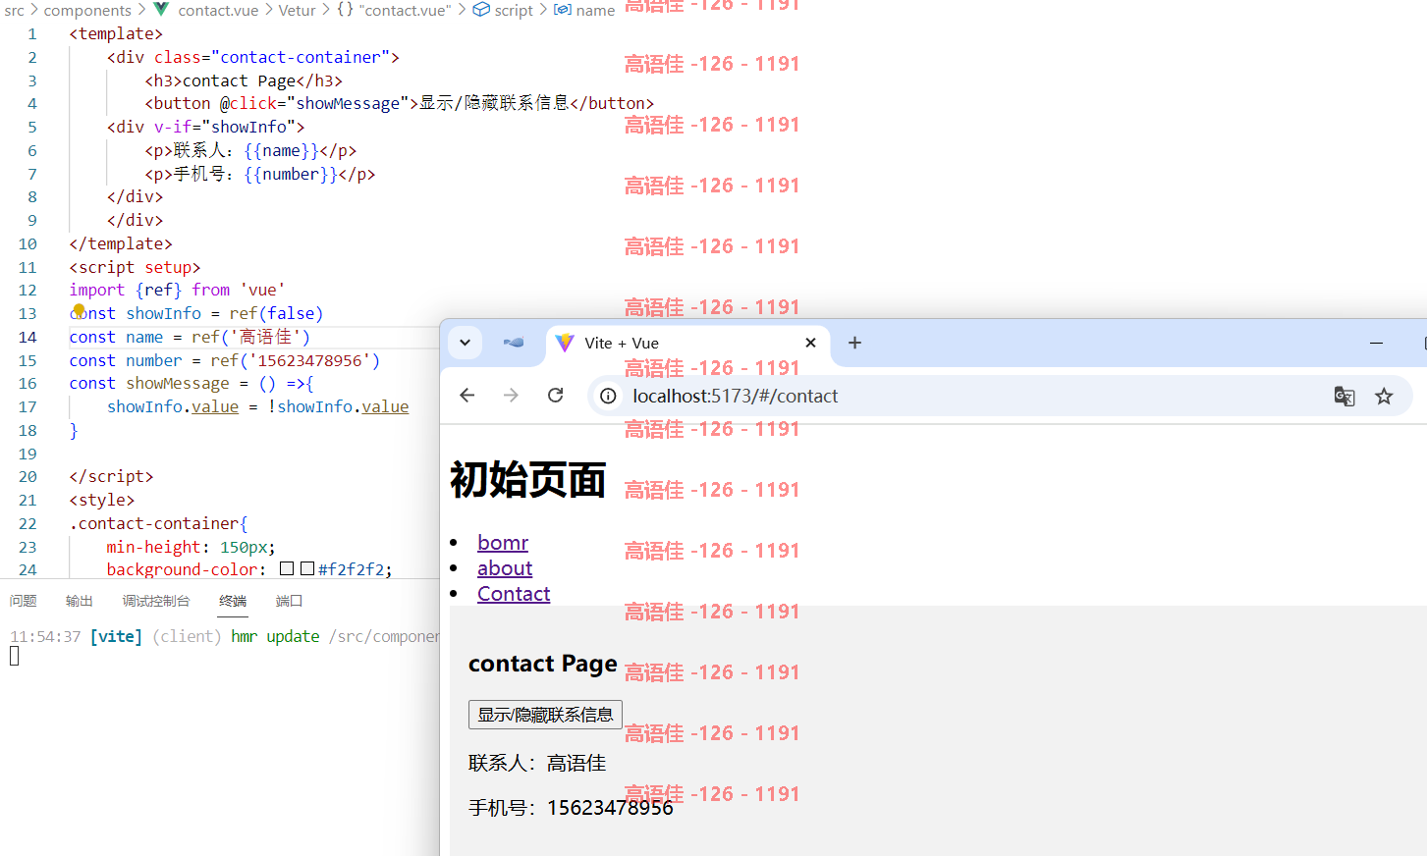Click the [vite] hmr update terminal line
This screenshot has width=1427, height=856.
pos(224,636)
